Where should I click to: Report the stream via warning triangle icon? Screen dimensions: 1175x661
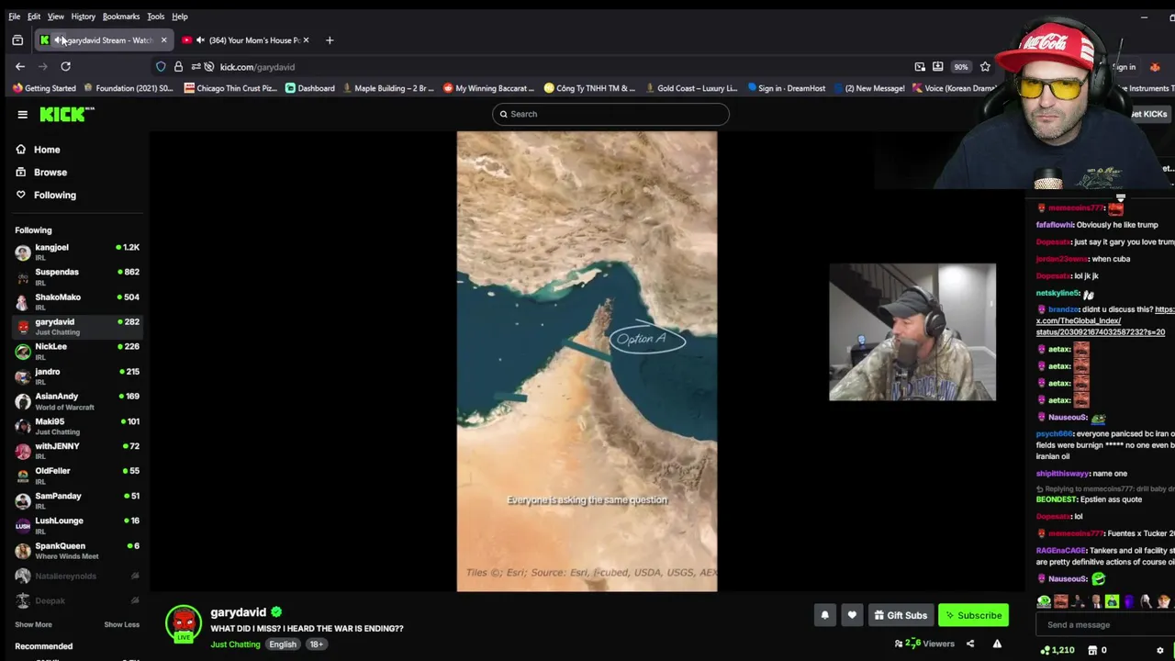point(997,644)
